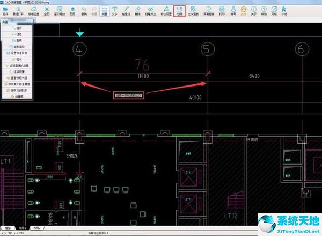The image size is (322, 236).
Task: Select 设置标注比例 in measure panel
Action: coord(18,52)
